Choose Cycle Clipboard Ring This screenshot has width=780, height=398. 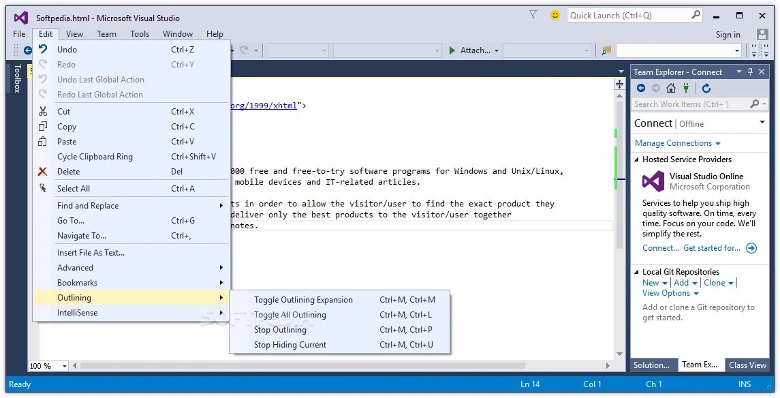tap(130, 156)
